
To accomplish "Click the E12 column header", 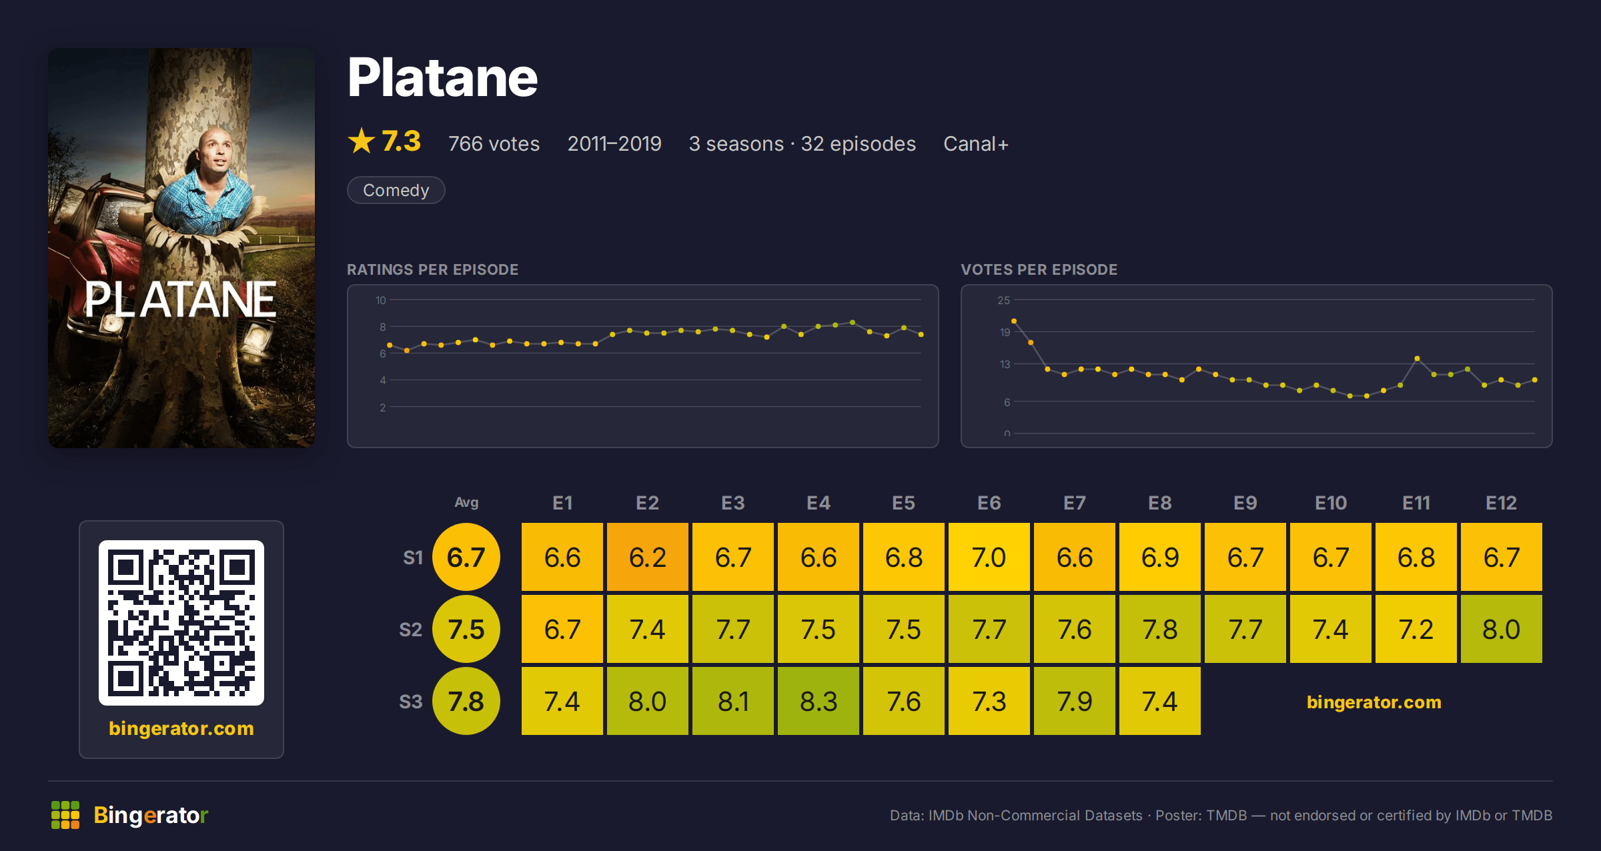I will (x=1502, y=503).
